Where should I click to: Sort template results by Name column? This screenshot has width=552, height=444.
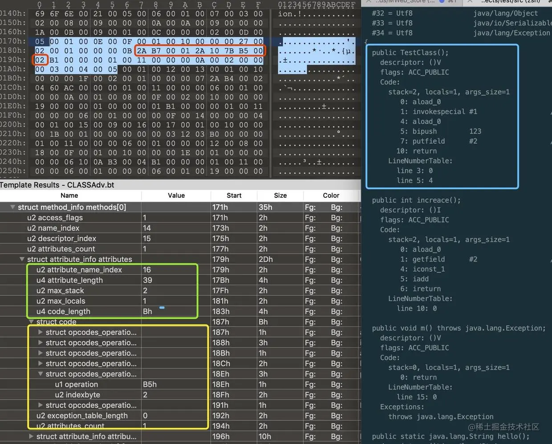pyautogui.click(x=69, y=196)
